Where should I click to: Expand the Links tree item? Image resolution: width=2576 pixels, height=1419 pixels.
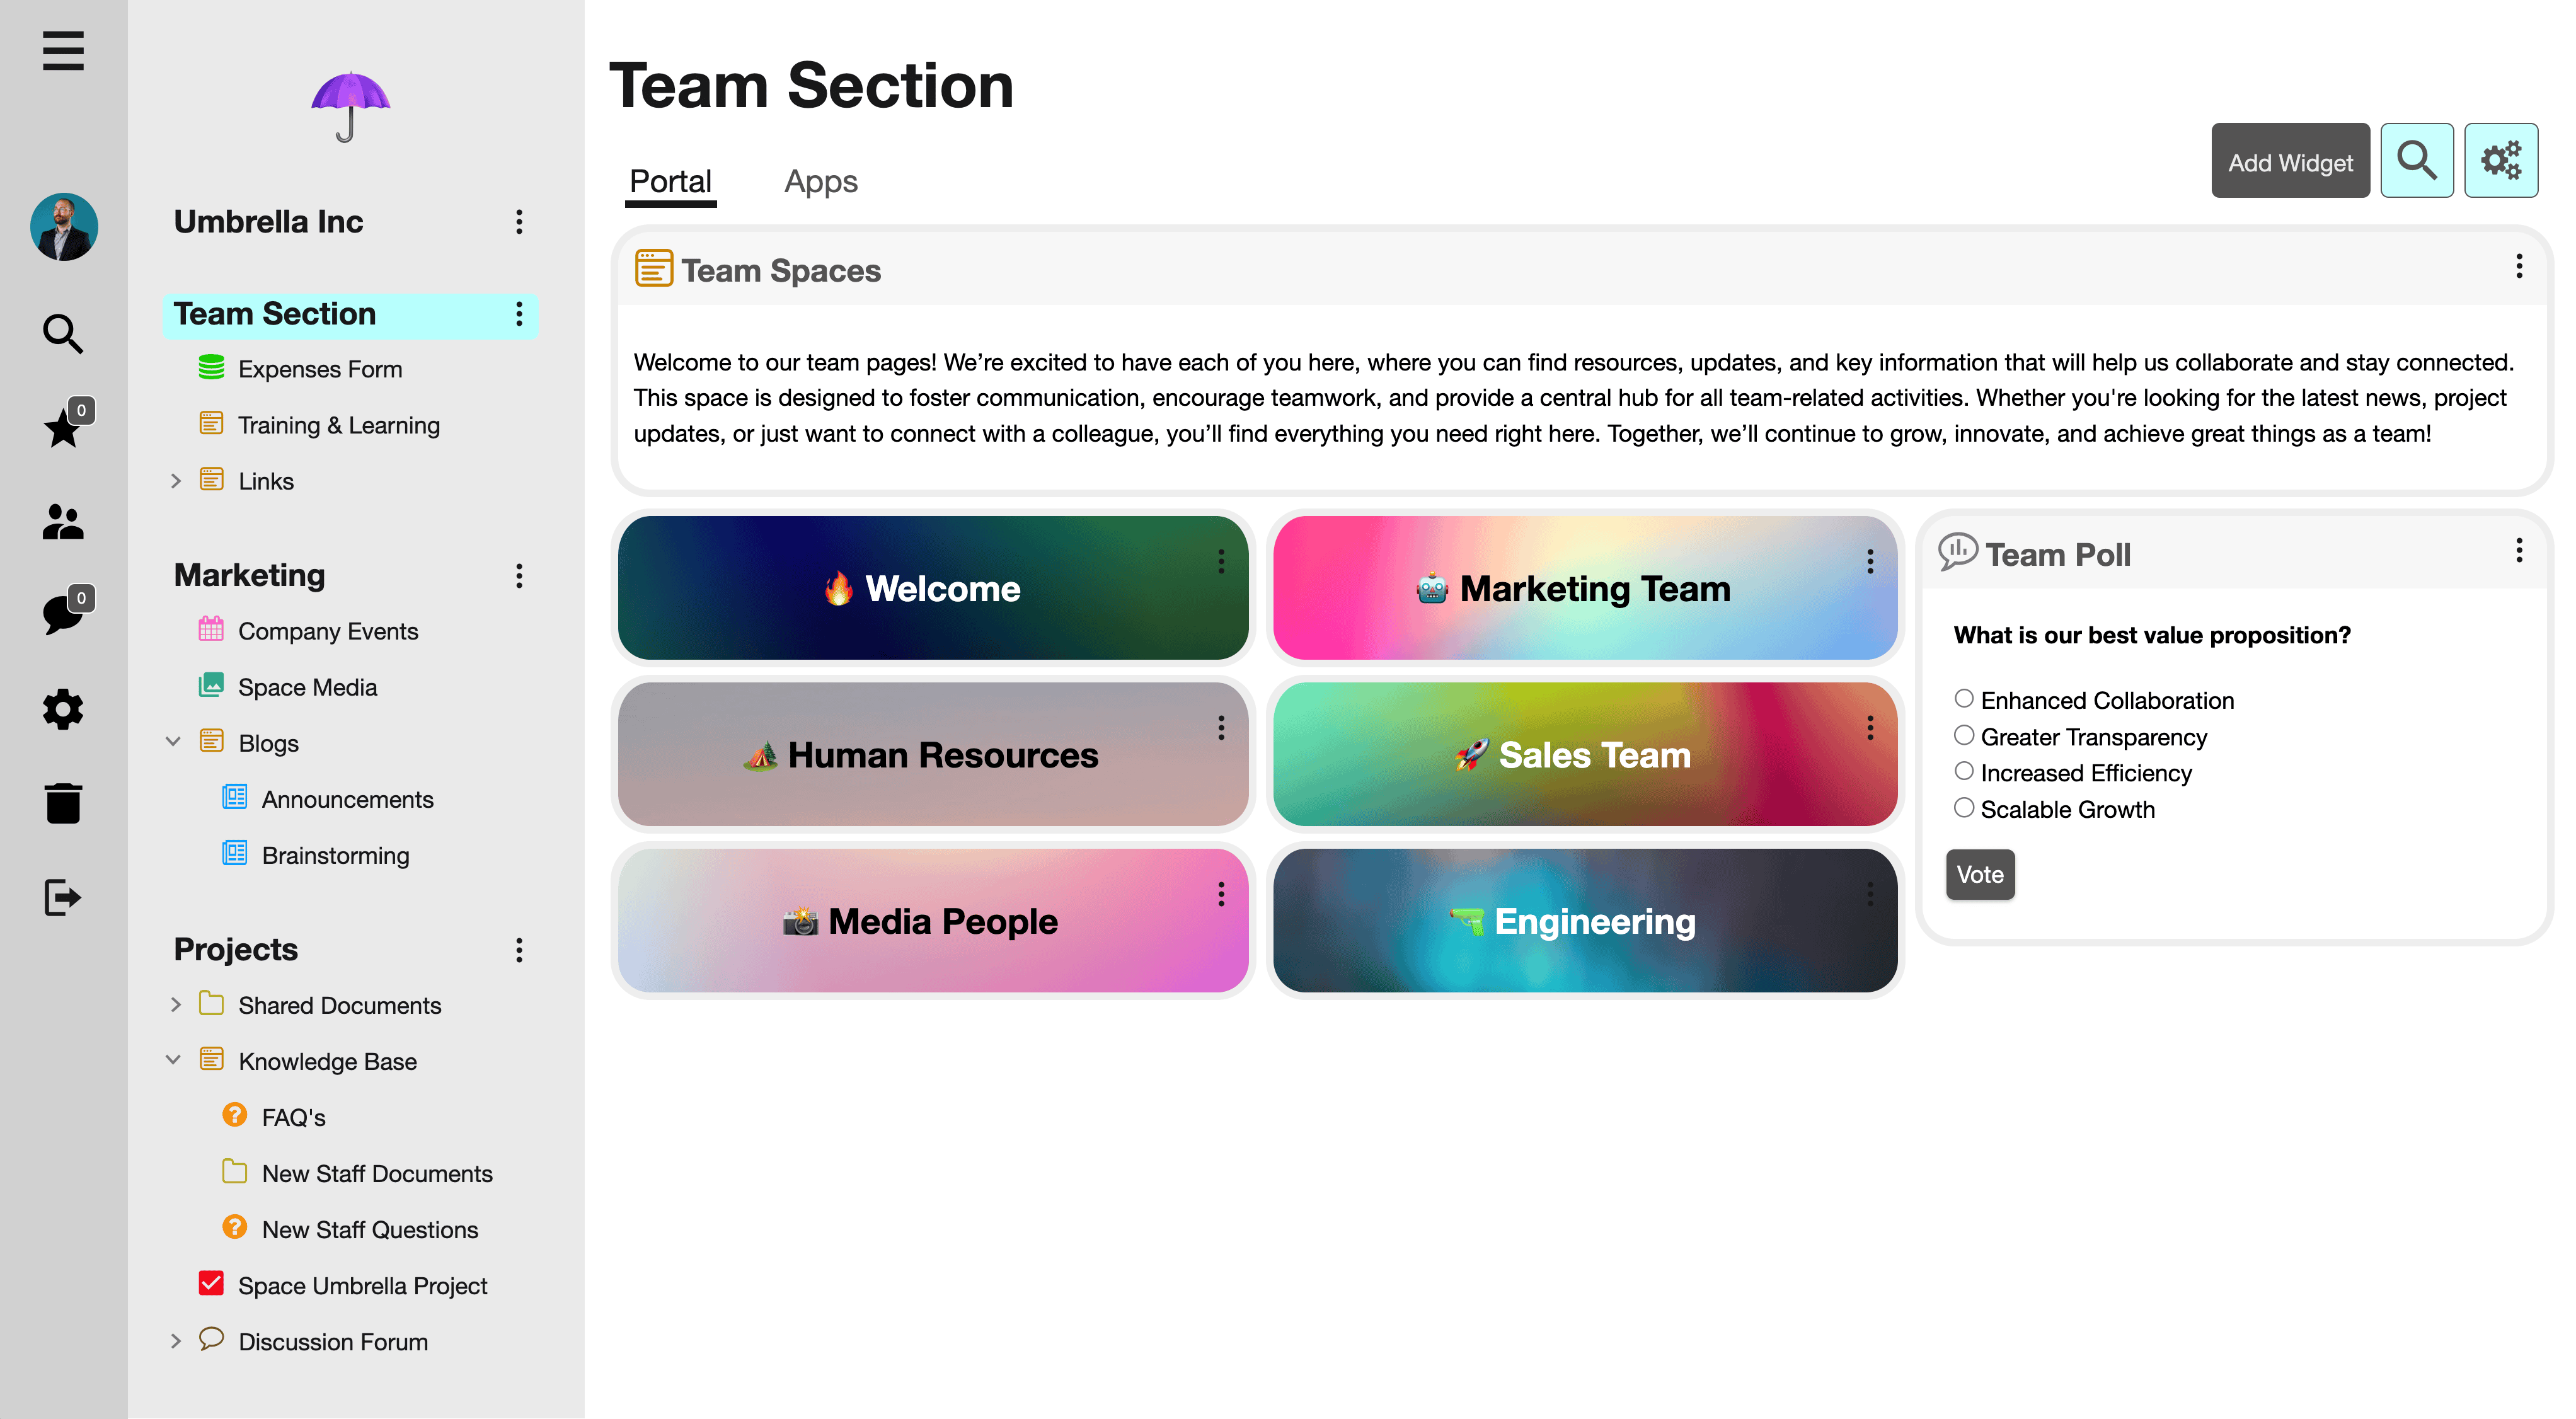[176, 480]
